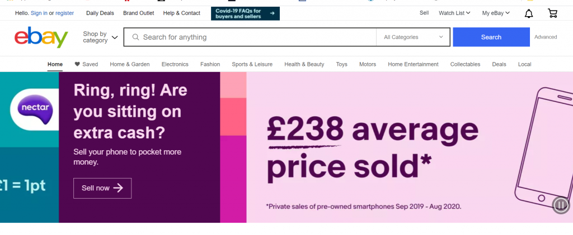This screenshot has width=573, height=235.
Task: Expand the My eBay dropdown
Action: (496, 13)
